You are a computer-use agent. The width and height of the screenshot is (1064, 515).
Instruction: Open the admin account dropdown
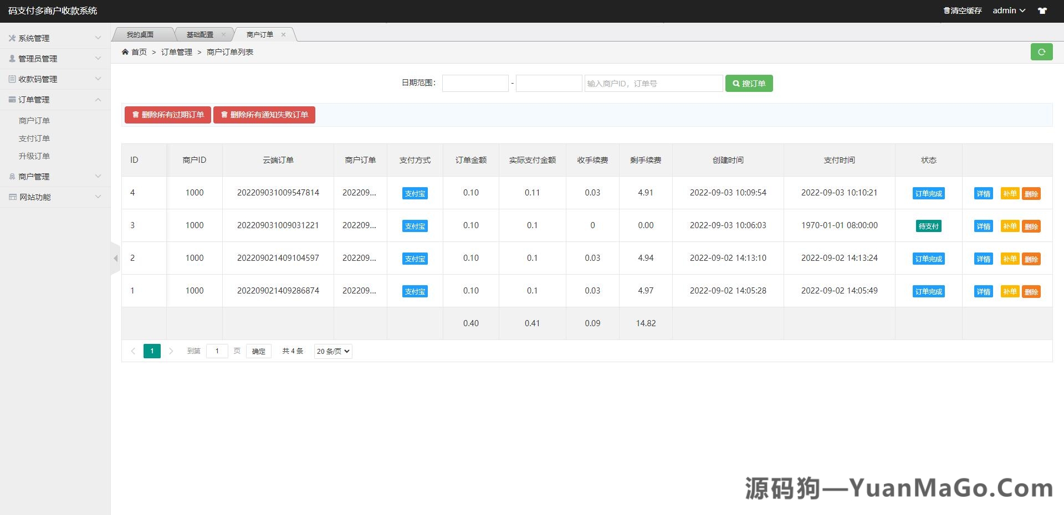[x=1009, y=10]
